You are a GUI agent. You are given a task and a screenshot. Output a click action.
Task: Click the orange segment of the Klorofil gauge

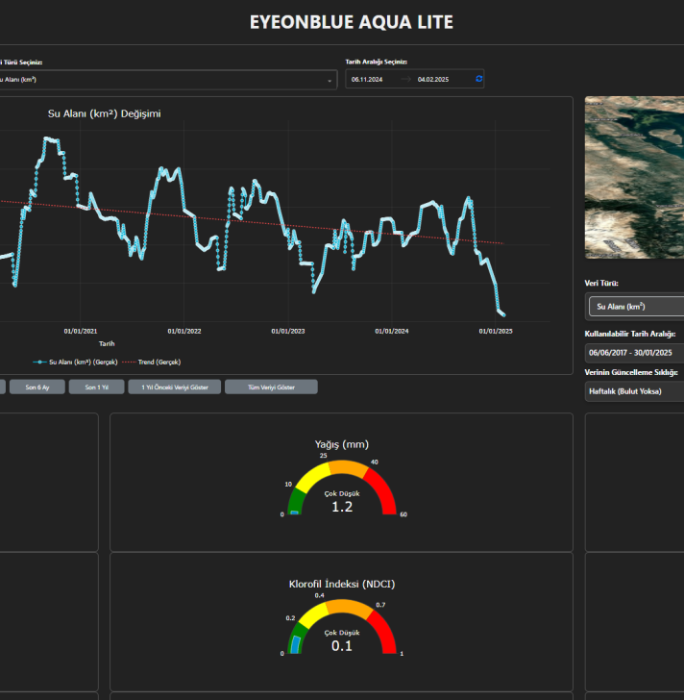click(349, 608)
